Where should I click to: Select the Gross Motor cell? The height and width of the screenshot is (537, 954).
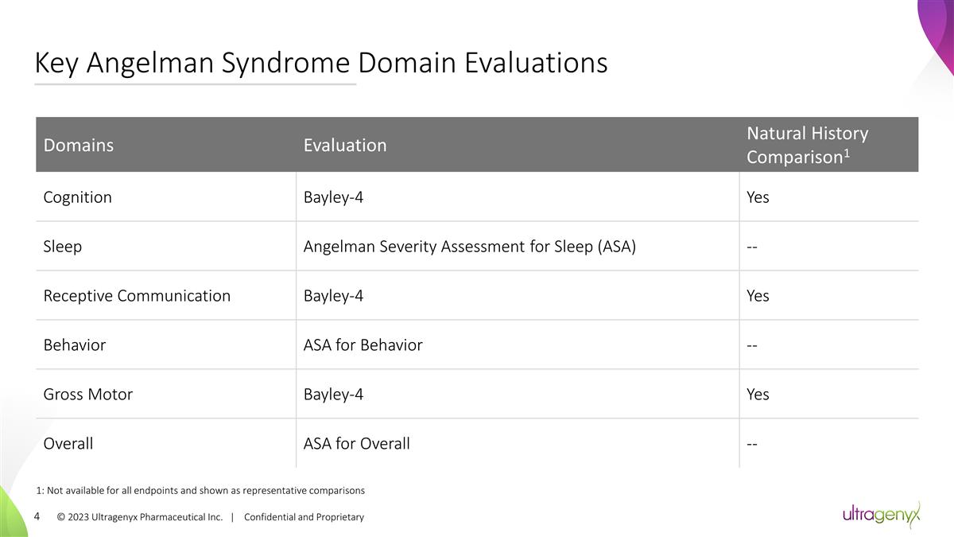coord(87,395)
